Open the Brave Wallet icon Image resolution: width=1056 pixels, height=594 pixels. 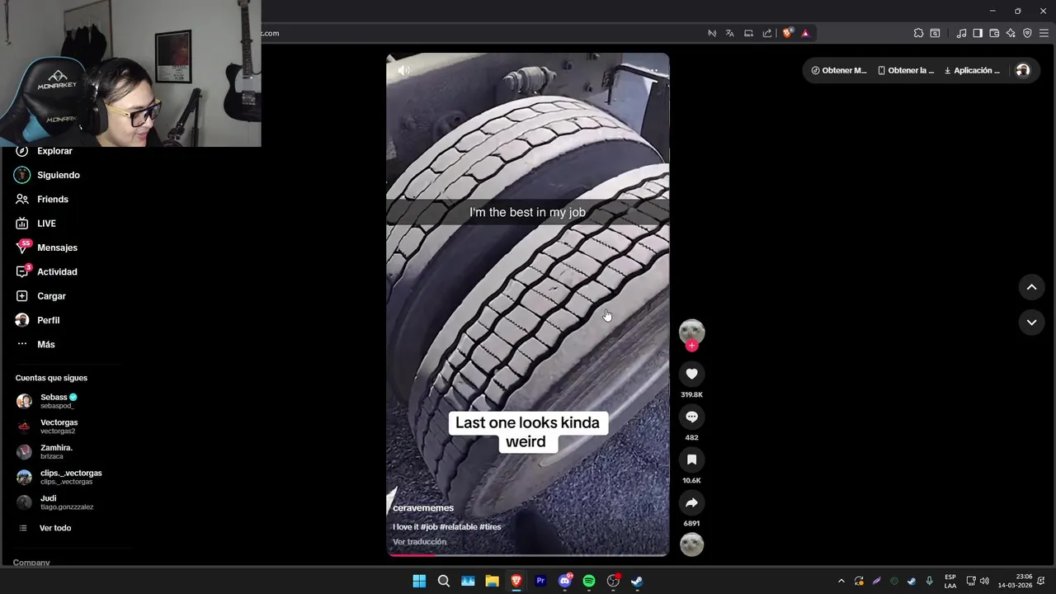(994, 33)
